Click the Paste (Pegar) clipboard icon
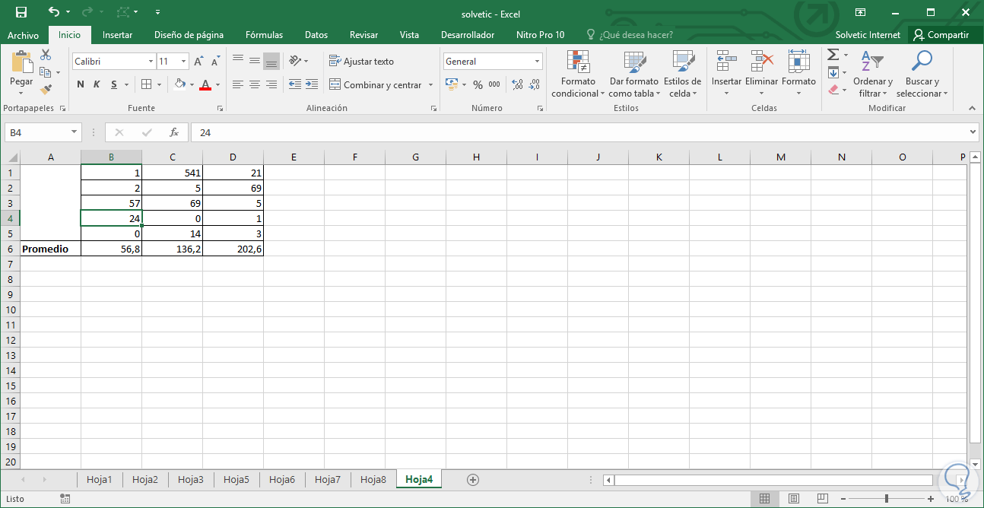Image resolution: width=984 pixels, height=508 pixels. [21, 63]
